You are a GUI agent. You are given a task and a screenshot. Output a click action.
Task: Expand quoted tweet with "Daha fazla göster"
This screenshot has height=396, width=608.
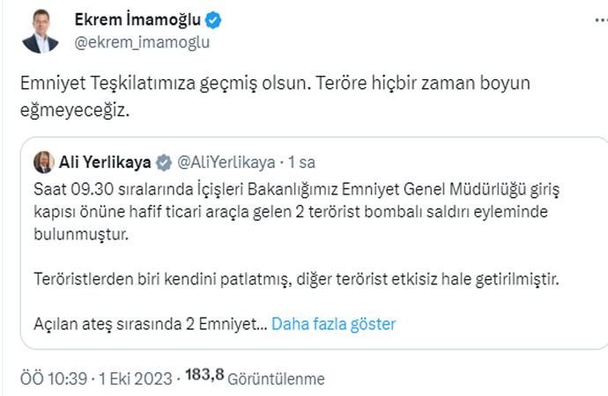coord(333,324)
